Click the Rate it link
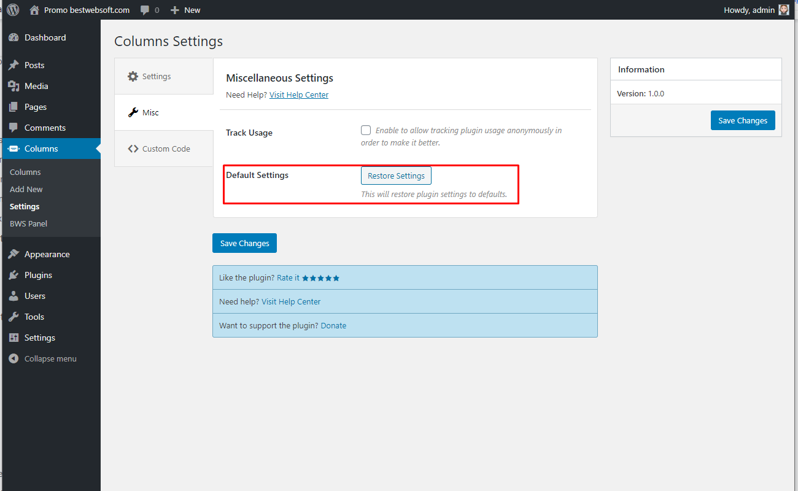 (x=288, y=278)
